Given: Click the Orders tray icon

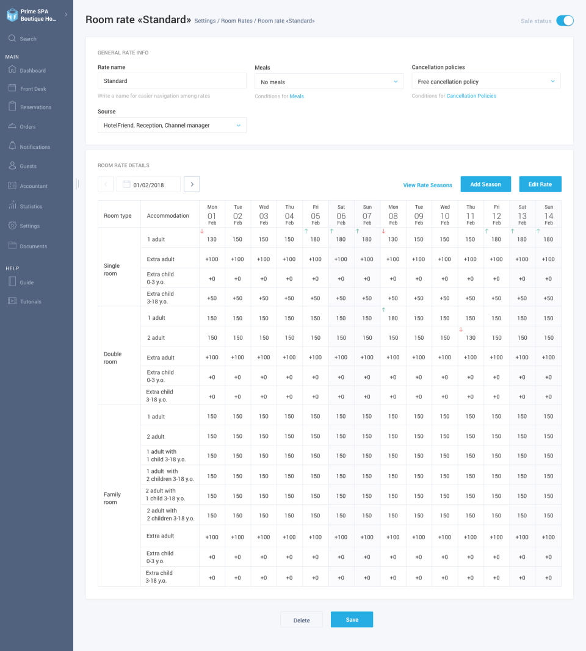Looking at the screenshot, I should (x=12, y=126).
